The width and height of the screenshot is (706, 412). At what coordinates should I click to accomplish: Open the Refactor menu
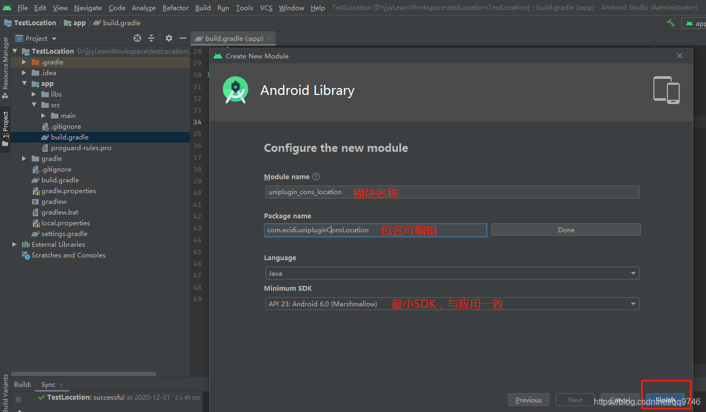coord(175,8)
